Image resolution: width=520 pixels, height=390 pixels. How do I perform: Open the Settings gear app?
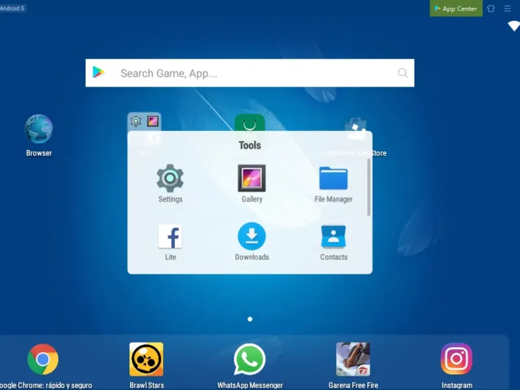(170, 178)
